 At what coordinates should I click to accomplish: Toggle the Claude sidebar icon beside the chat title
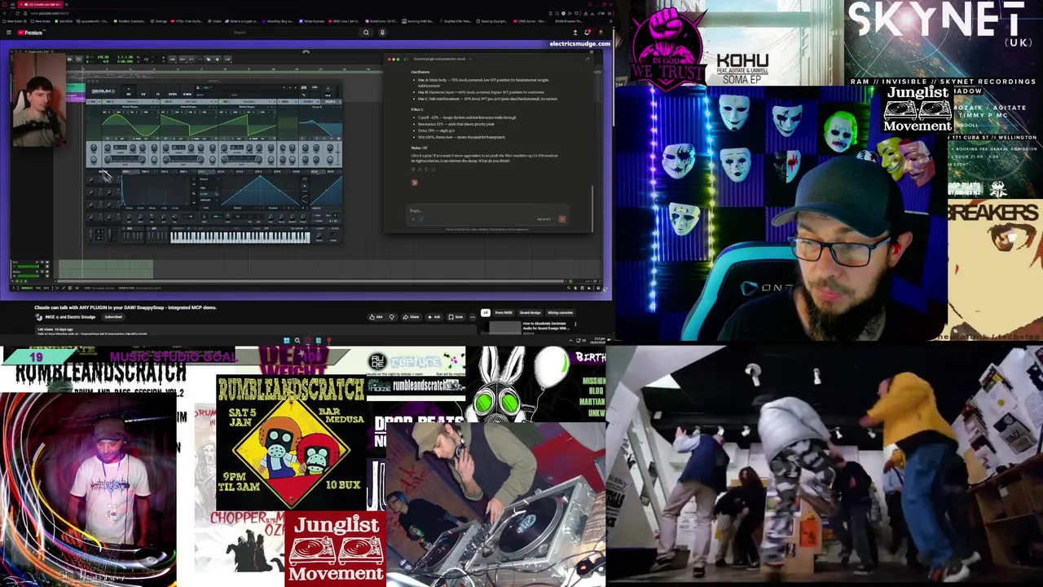click(x=406, y=60)
